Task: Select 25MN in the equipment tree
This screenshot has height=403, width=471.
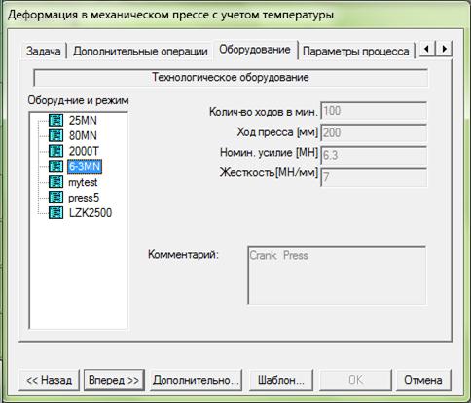Action: pos(83,121)
